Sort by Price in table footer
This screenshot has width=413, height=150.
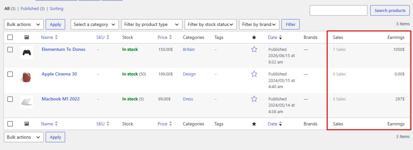(x=165, y=124)
